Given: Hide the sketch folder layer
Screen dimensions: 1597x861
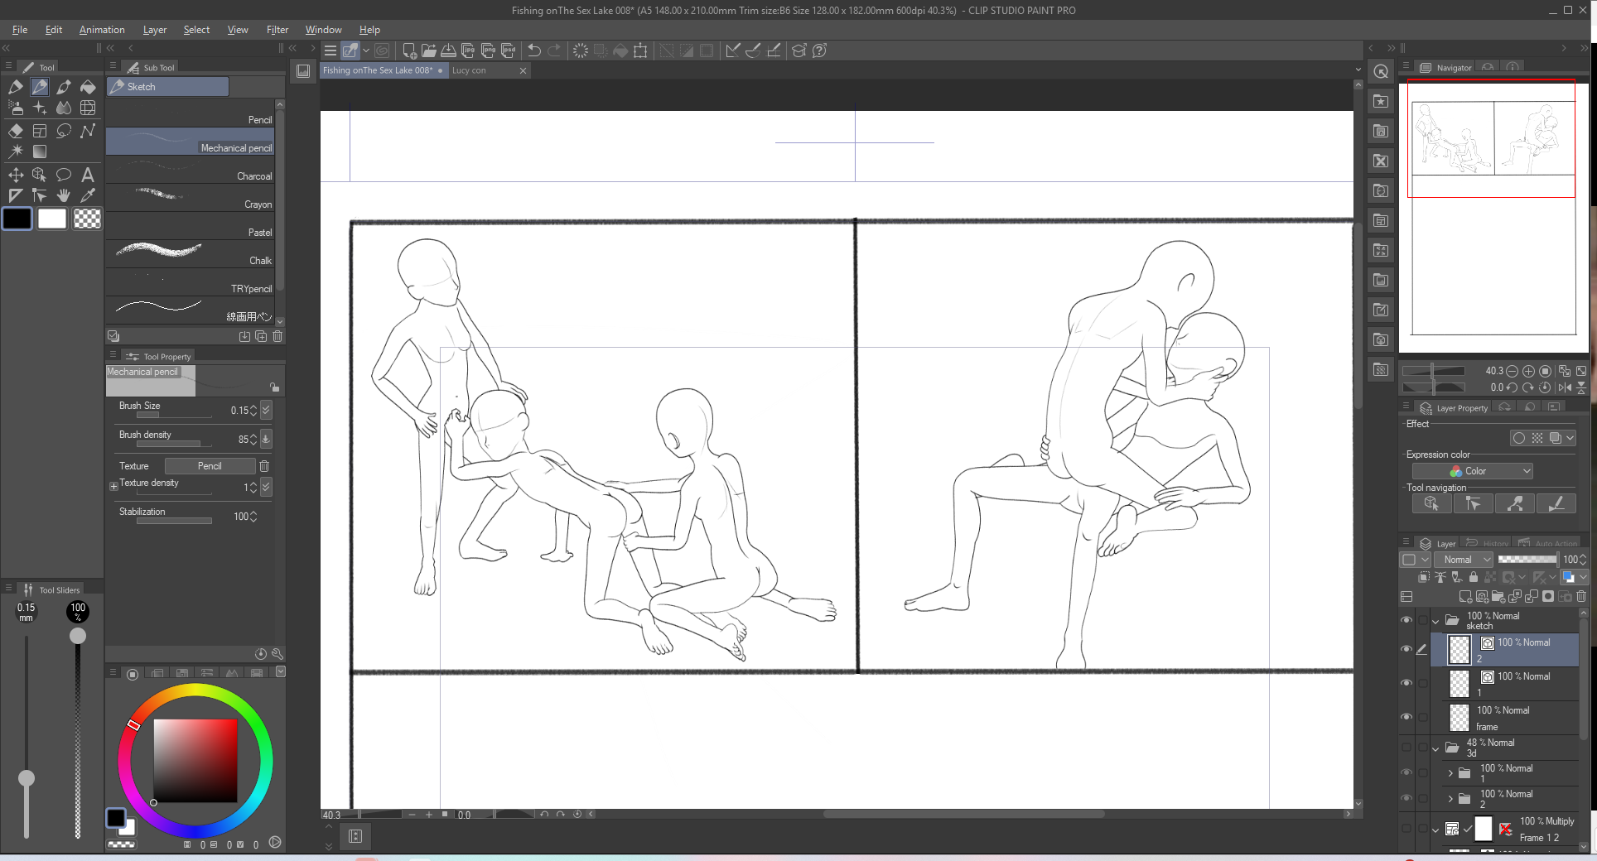Looking at the screenshot, I should (1406, 619).
